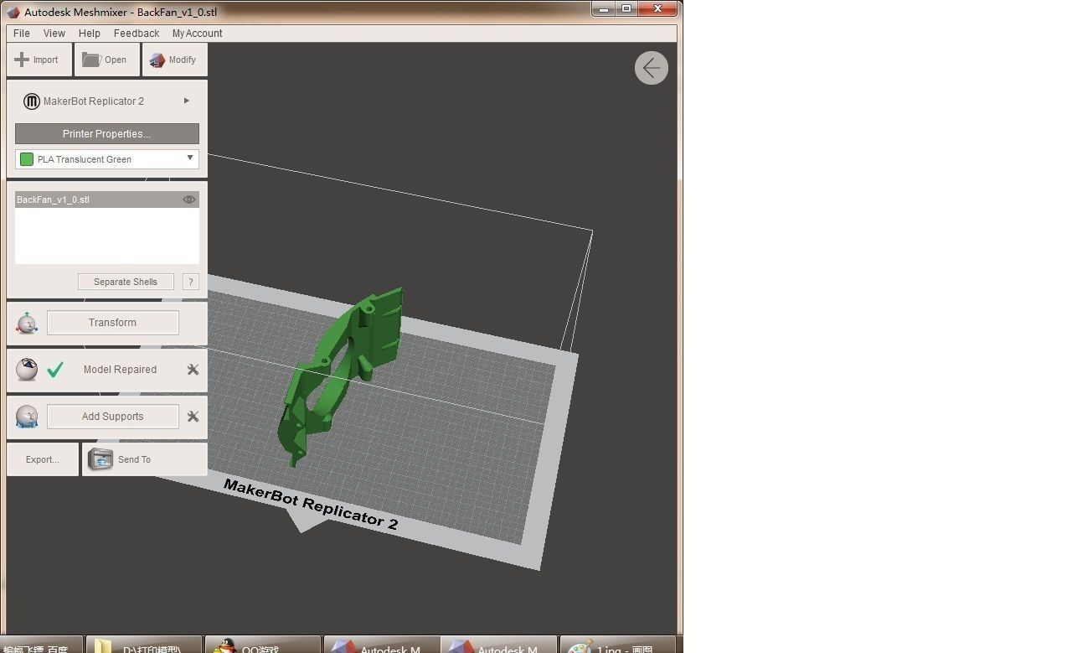1072x653 pixels.
Task: Open the Help menu
Action: [x=90, y=34]
